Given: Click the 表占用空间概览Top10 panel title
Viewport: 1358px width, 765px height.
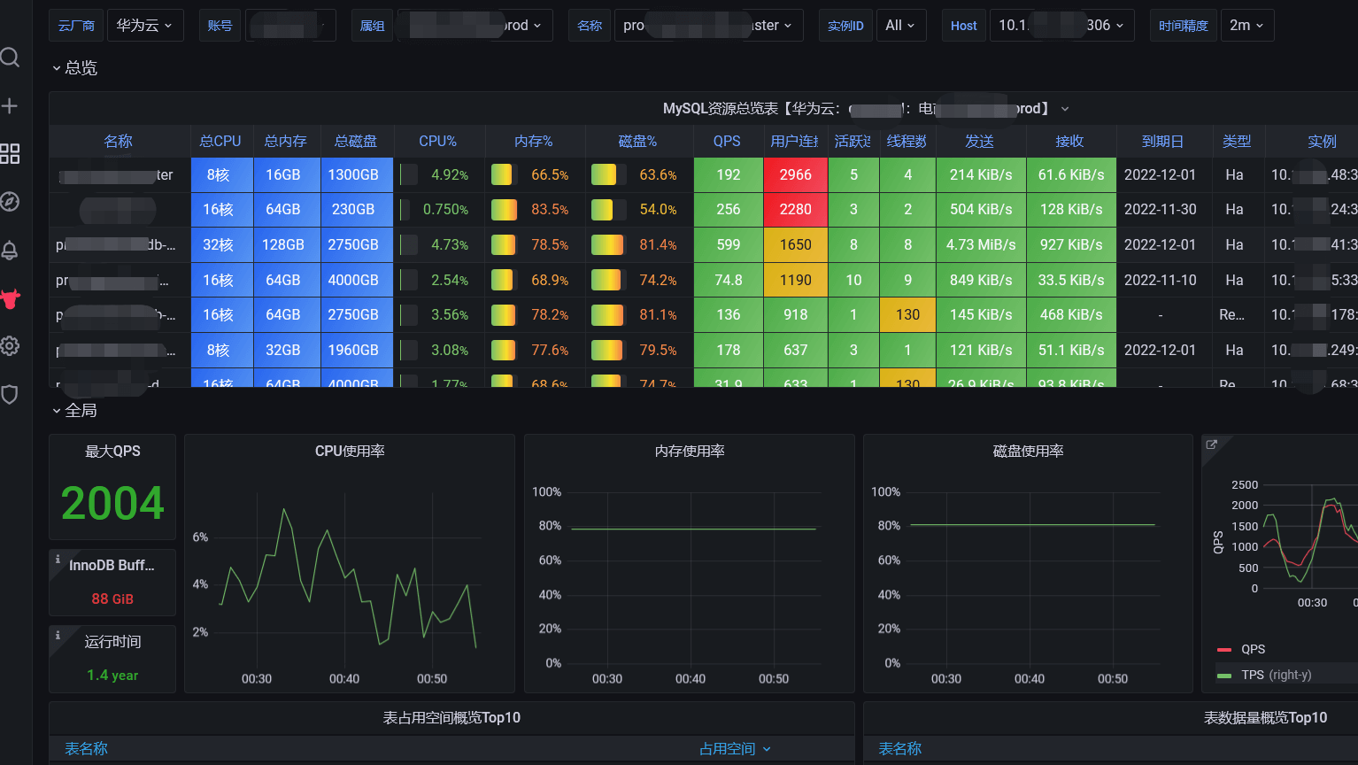Looking at the screenshot, I should point(451,718).
